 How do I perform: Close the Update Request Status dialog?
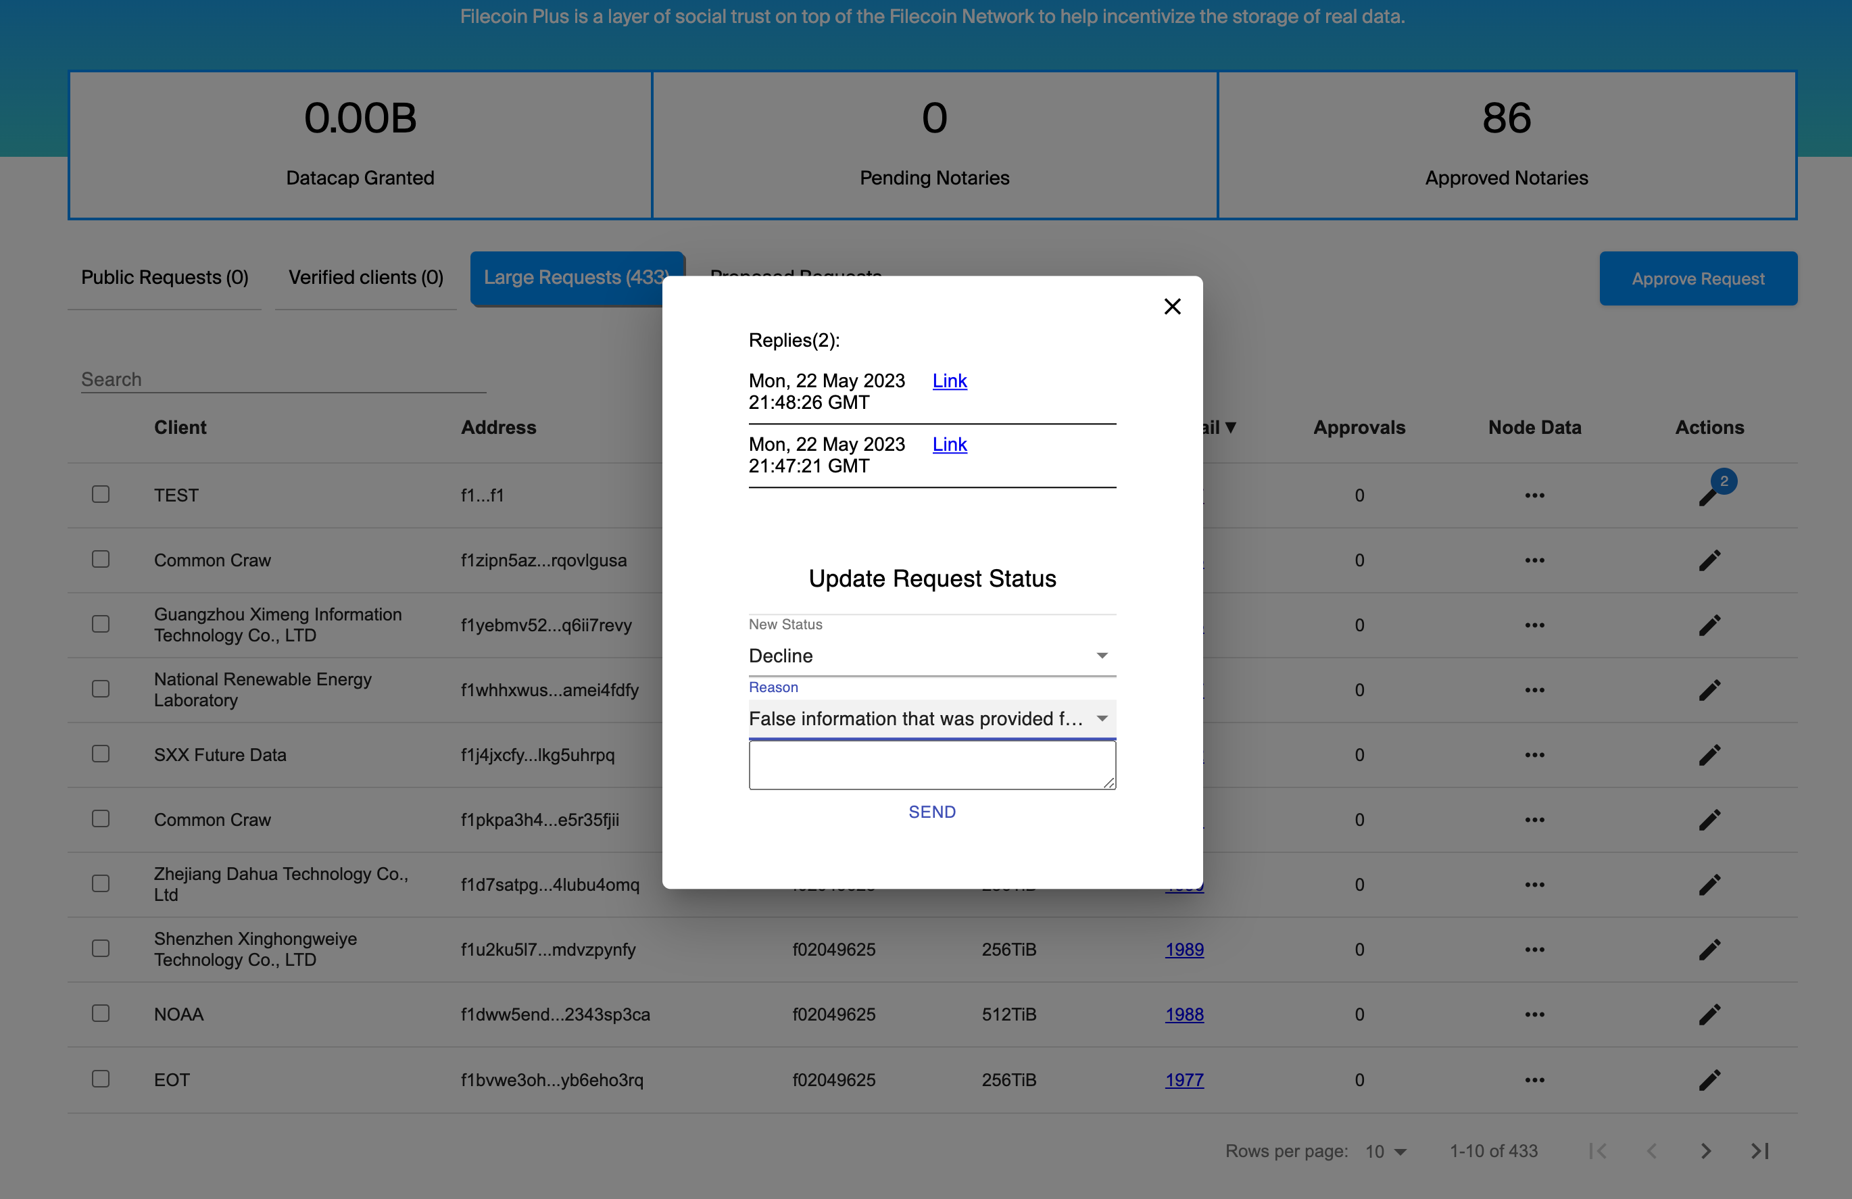click(x=1173, y=305)
